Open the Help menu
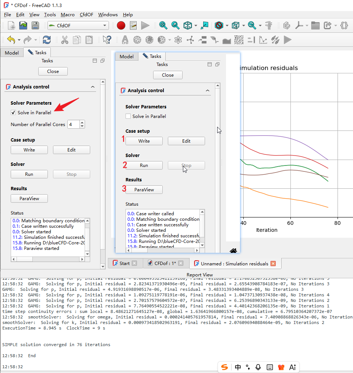Viewport: 353px width, 373px height. (x=128, y=14)
